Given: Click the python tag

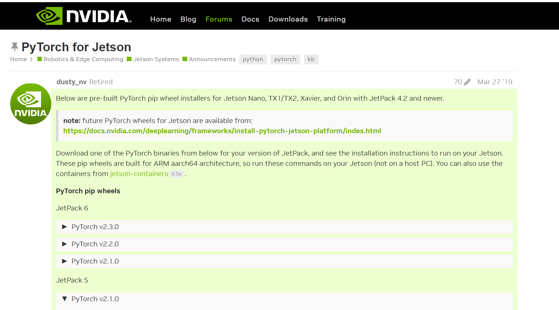Looking at the screenshot, I should point(253,59).
